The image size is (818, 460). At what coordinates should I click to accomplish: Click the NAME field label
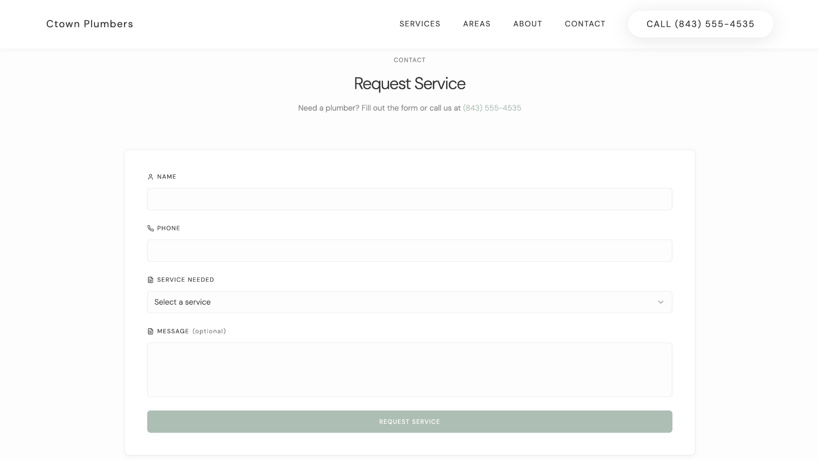(167, 177)
